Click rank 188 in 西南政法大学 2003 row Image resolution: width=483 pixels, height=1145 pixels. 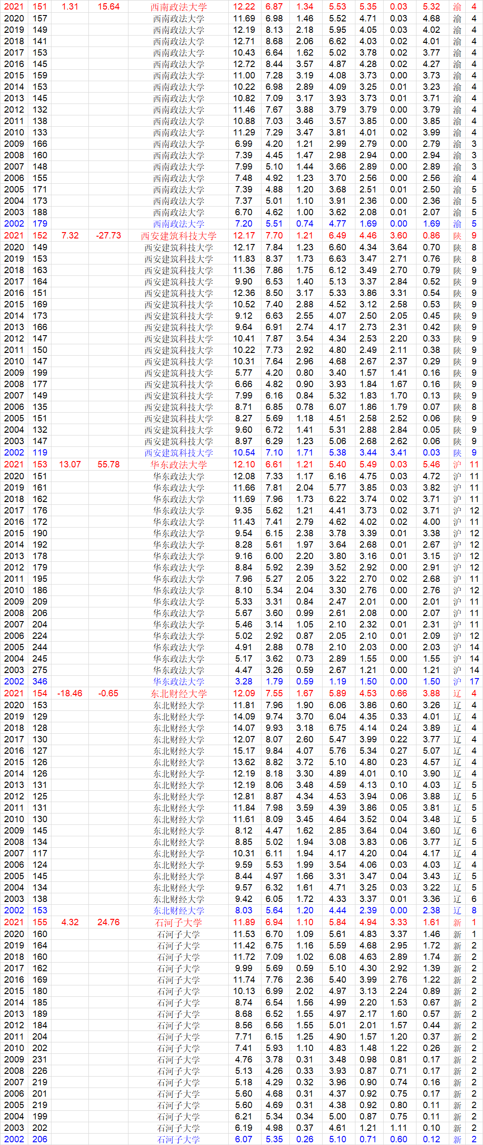pos(40,212)
